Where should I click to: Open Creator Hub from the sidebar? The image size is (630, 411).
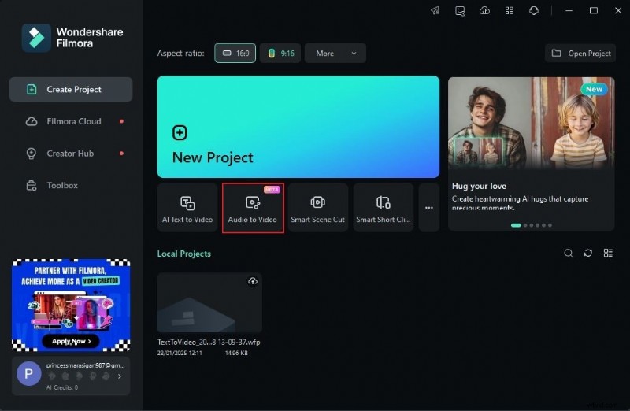click(70, 154)
